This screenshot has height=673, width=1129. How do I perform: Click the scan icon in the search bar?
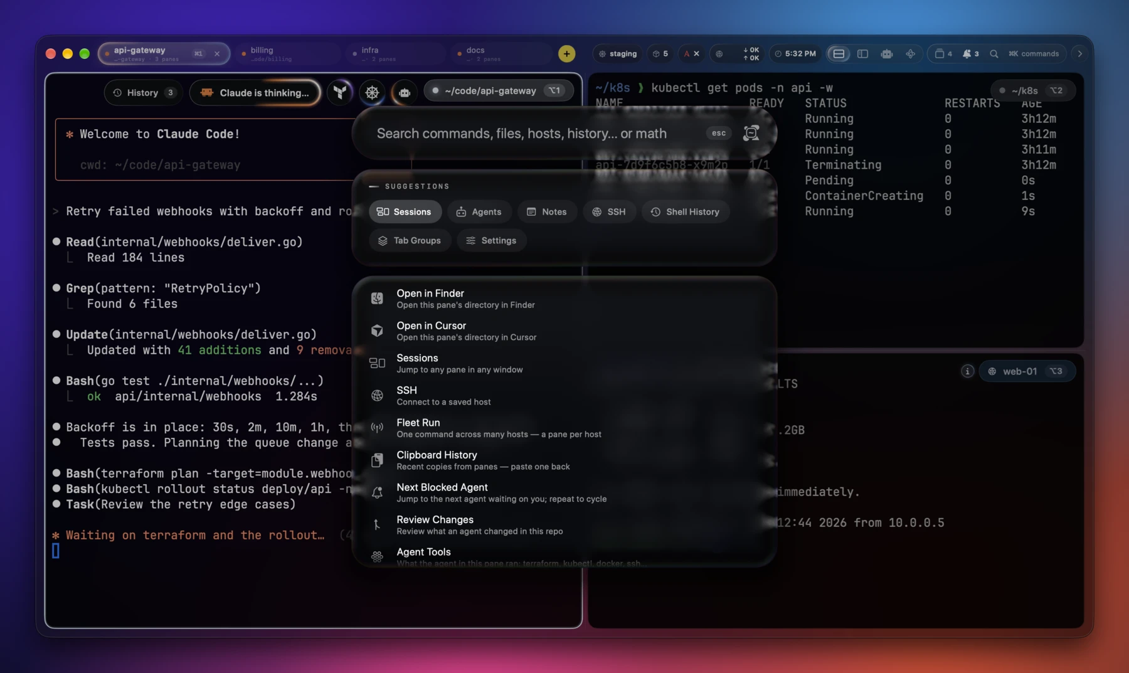coord(751,133)
